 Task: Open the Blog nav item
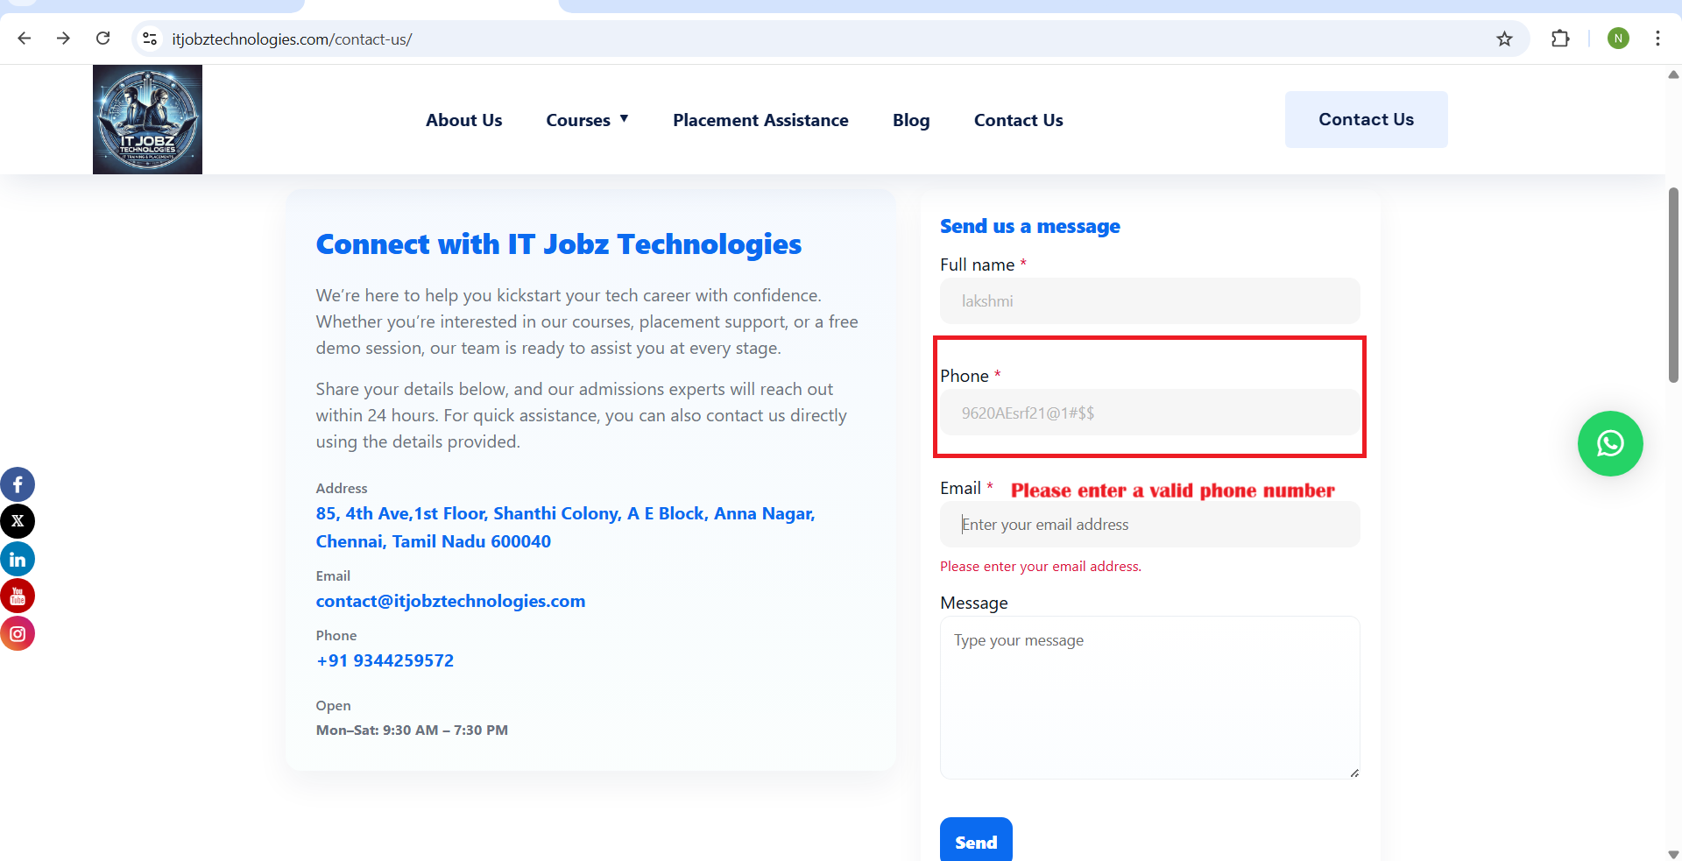(910, 120)
